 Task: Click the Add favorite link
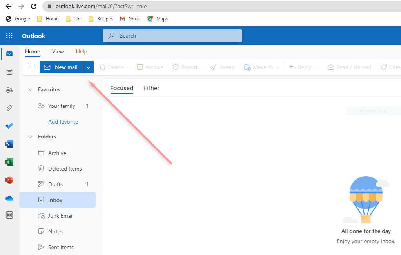(x=63, y=122)
